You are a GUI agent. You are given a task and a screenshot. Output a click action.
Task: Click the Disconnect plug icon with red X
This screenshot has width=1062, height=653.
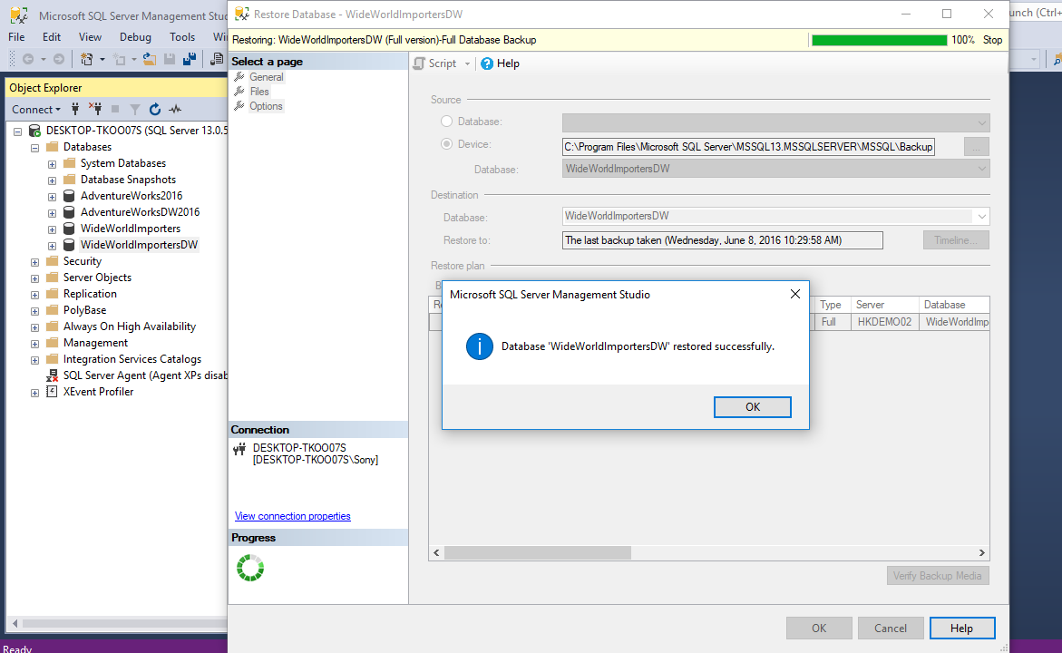[95, 109]
